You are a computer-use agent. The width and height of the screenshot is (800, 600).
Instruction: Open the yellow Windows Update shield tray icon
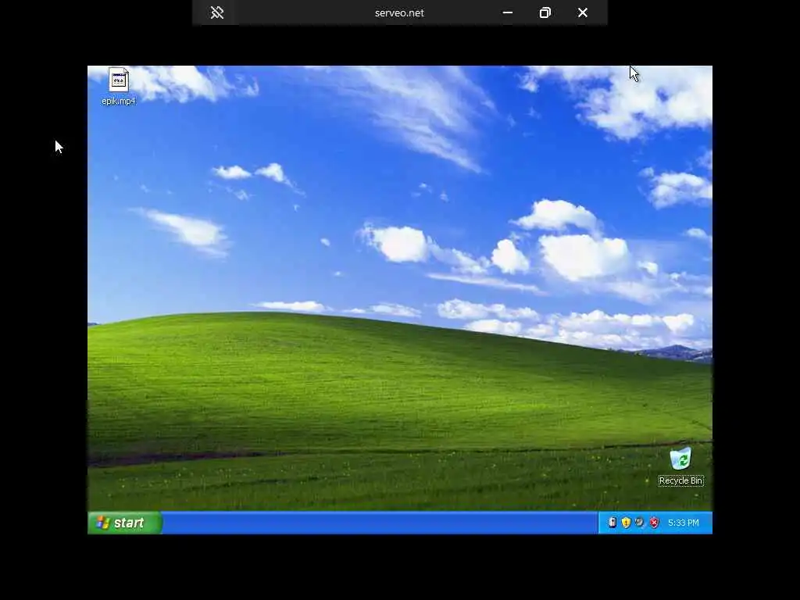(x=626, y=523)
